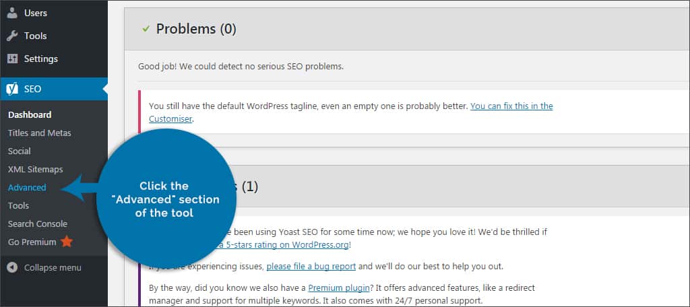Click the Users person icon
This screenshot has height=307, width=690.
(x=12, y=13)
